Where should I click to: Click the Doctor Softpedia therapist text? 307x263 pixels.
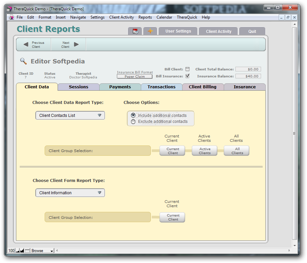[83, 77]
